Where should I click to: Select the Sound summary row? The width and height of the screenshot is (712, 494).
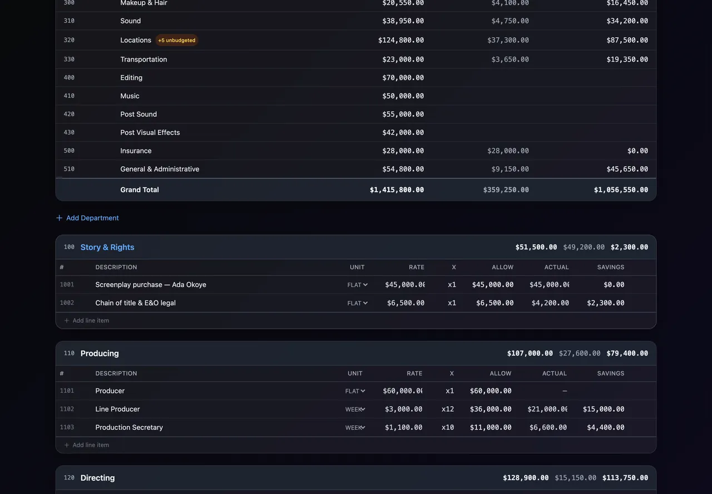pyautogui.click(x=356, y=21)
